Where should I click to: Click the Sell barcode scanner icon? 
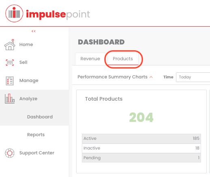pyautogui.click(x=10, y=63)
